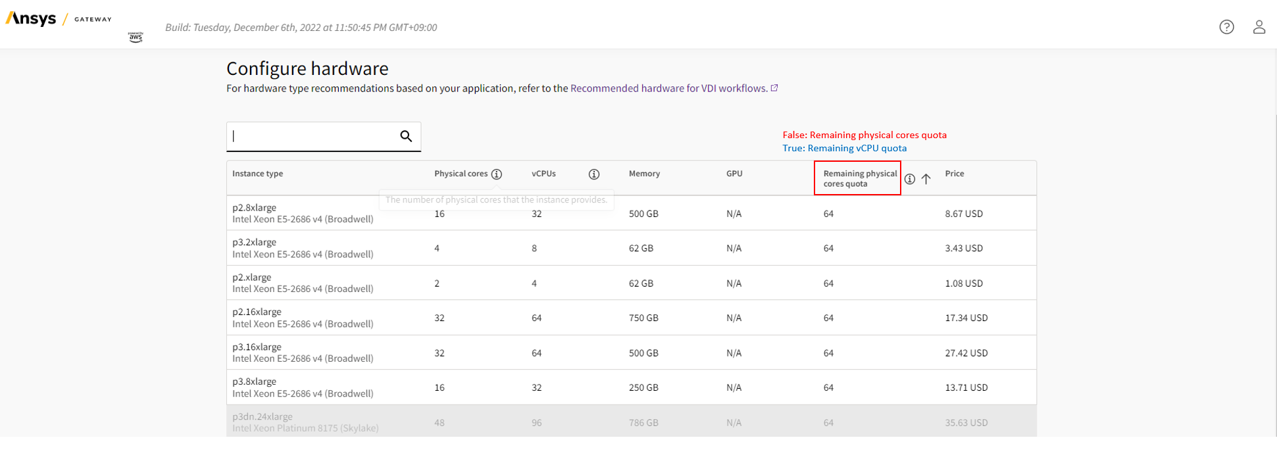Click the 8.67 USD price cell
The image size is (1277, 469).
(964, 214)
